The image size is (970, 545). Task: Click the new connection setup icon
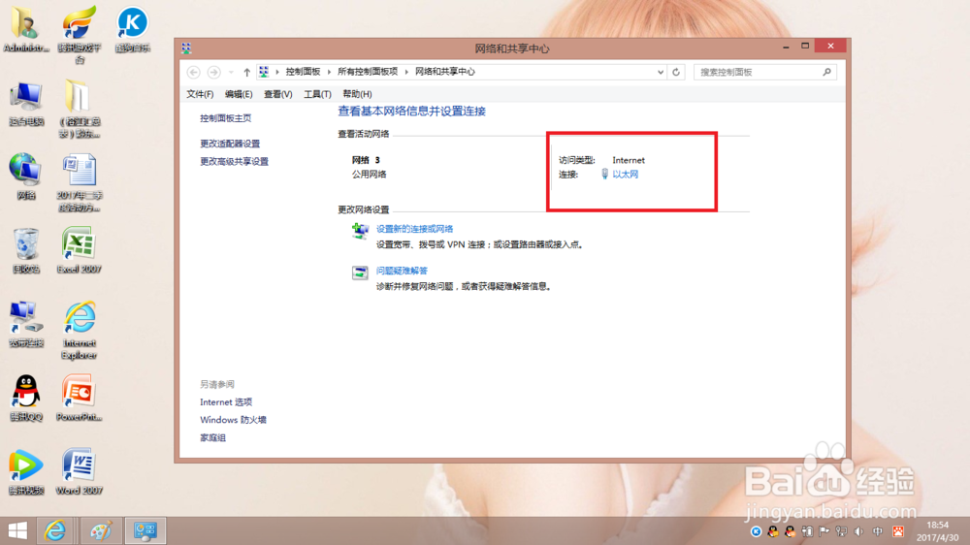pos(360,231)
